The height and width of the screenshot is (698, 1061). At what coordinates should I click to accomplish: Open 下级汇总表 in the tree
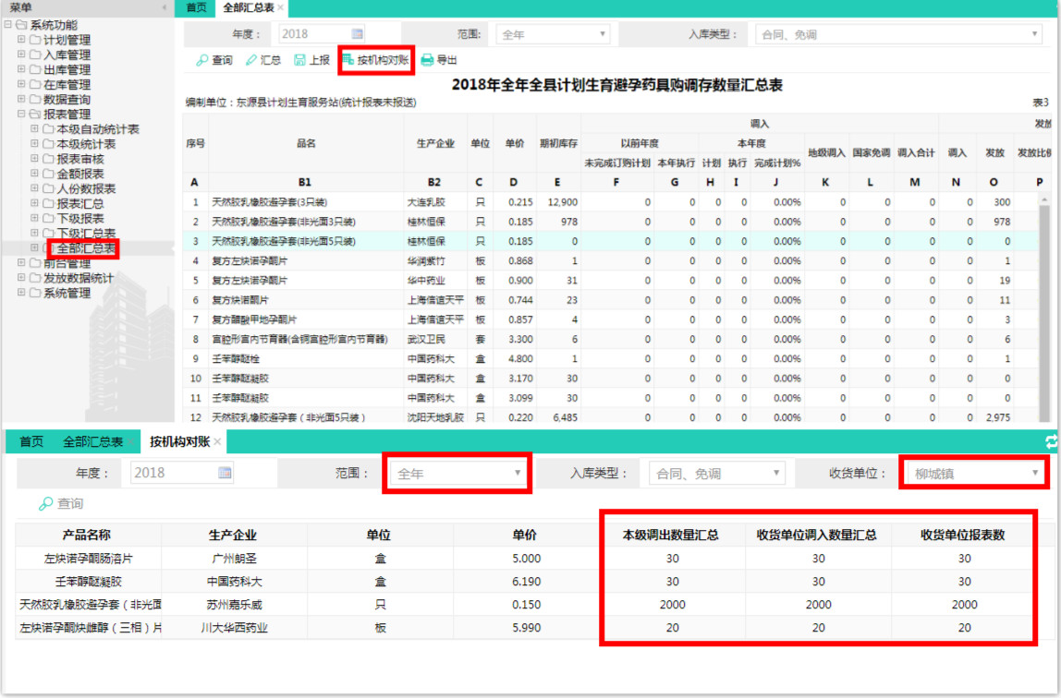[85, 233]
